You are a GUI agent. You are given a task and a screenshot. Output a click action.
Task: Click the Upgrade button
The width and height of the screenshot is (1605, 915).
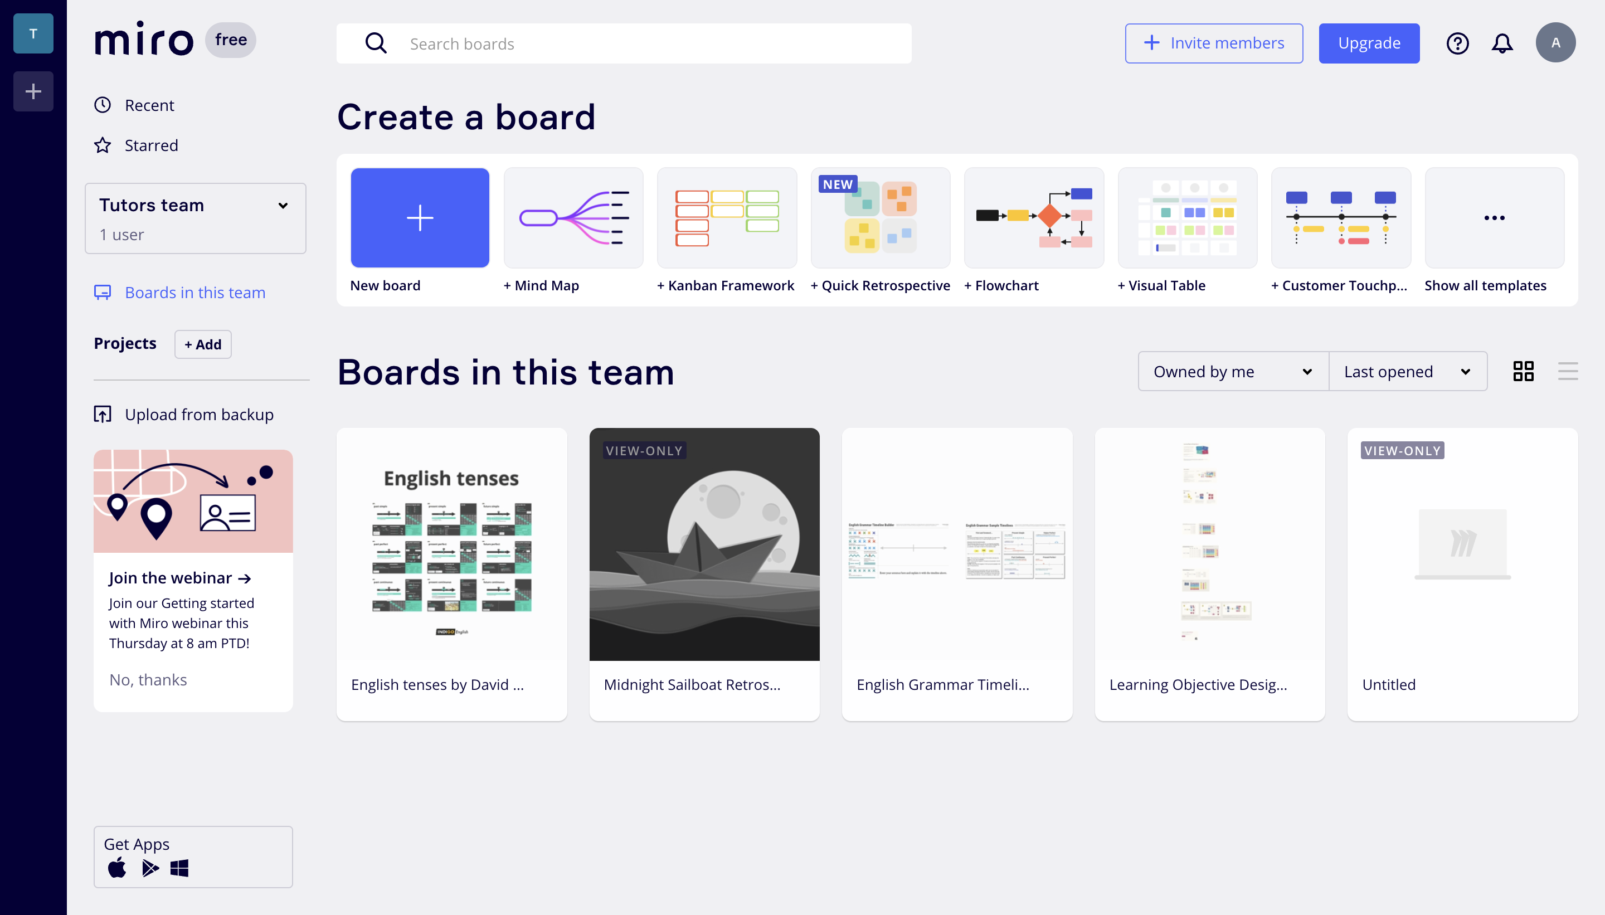pos(1369,43)
